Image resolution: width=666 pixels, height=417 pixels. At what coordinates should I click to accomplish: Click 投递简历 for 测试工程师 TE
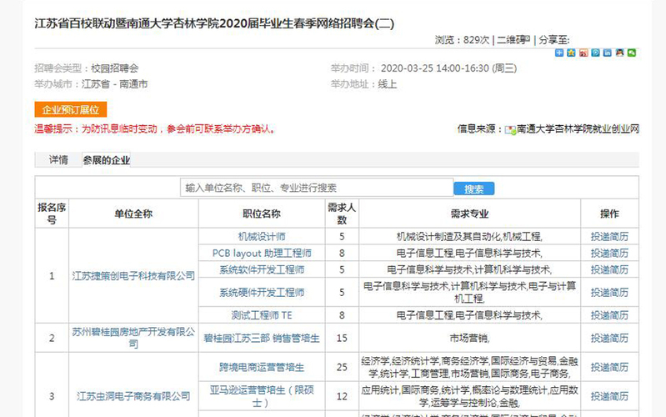pos(609,315)
